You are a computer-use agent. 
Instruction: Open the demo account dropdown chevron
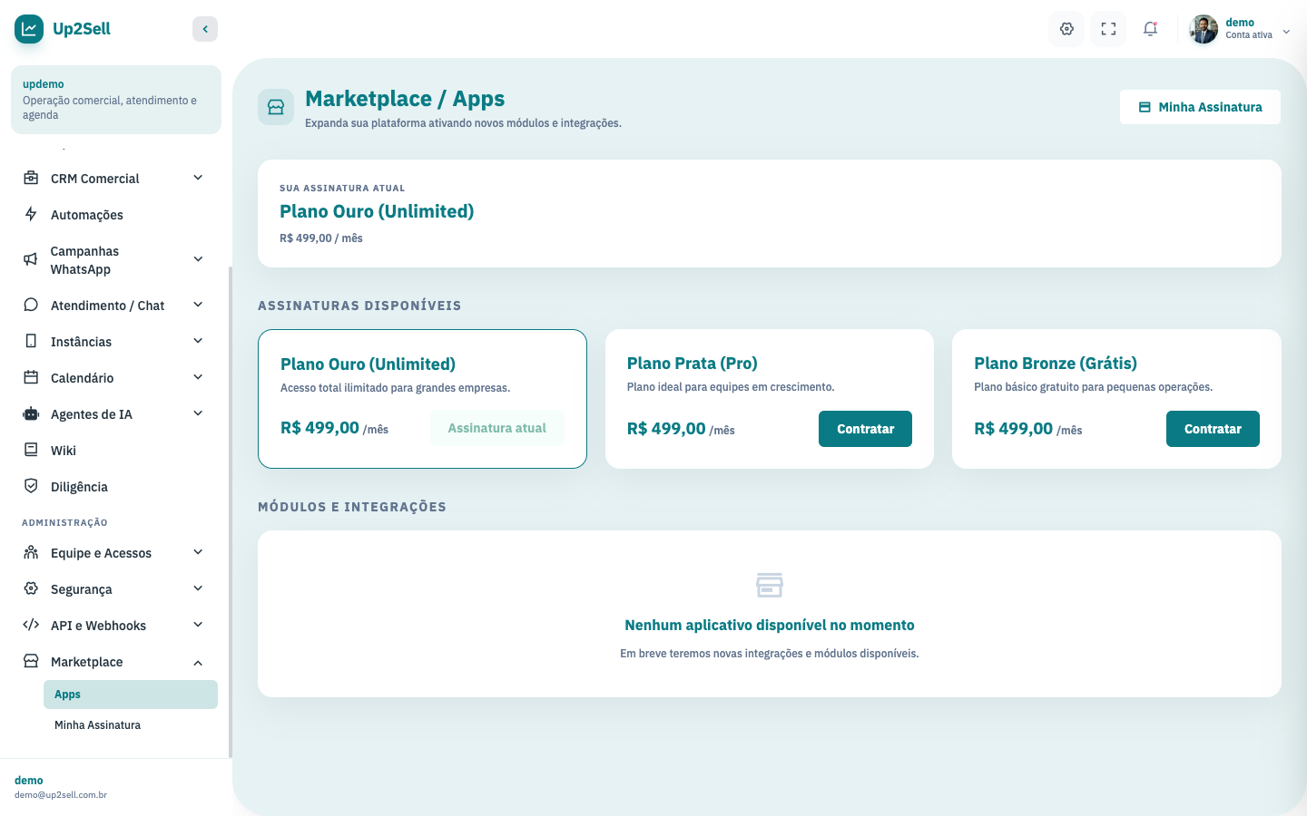[1286, 31]
